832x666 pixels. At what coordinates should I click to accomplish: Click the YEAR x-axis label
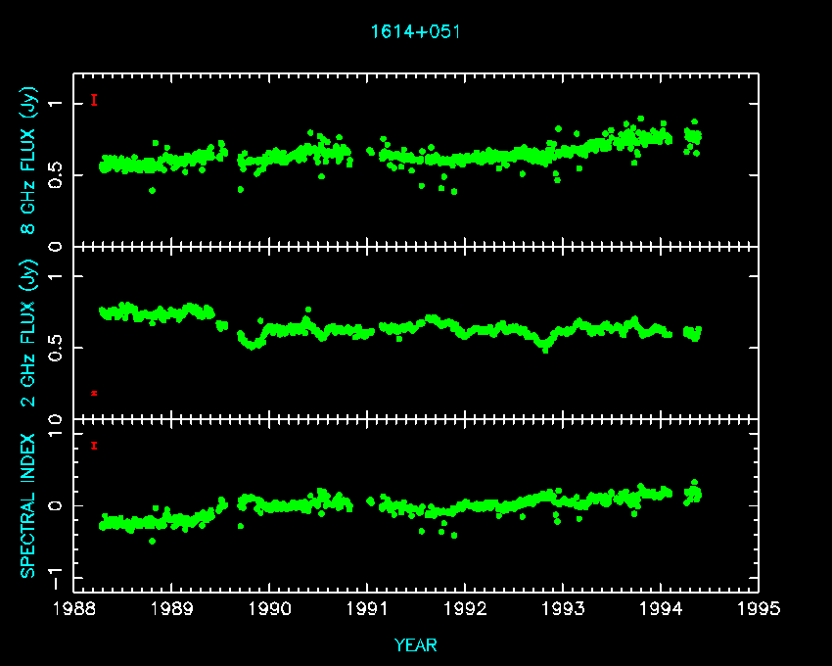(x=415, y=645)
